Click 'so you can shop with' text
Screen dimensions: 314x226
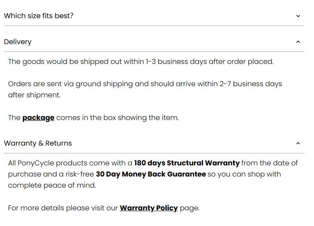[244, 174]
